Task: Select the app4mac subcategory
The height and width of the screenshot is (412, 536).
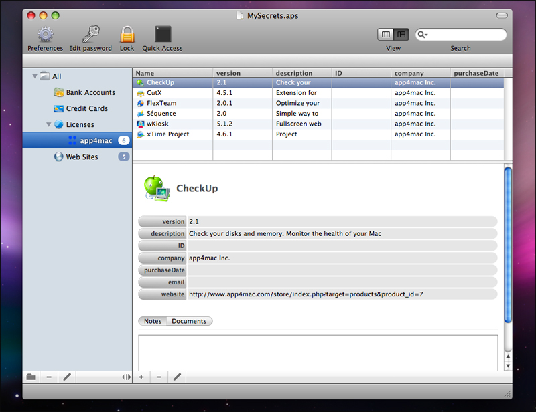Action: [x=77, y=140]
